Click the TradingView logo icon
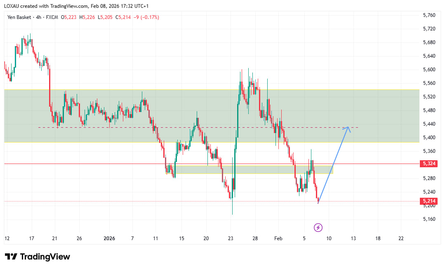Image resolution: width=445 pixels, height=269 pixels. tap(11, 257)
